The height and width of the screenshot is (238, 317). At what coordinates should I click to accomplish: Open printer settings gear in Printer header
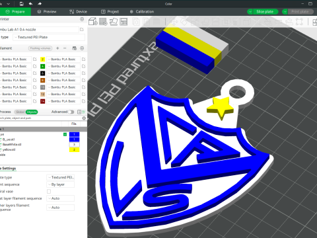(x=82, y=19)
